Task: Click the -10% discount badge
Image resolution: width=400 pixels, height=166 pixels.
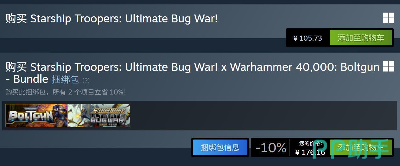Action: click(x=271, y=147)
